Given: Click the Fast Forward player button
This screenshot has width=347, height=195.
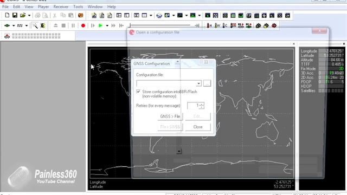Looking at the screenshot, I should pos(113,25).
